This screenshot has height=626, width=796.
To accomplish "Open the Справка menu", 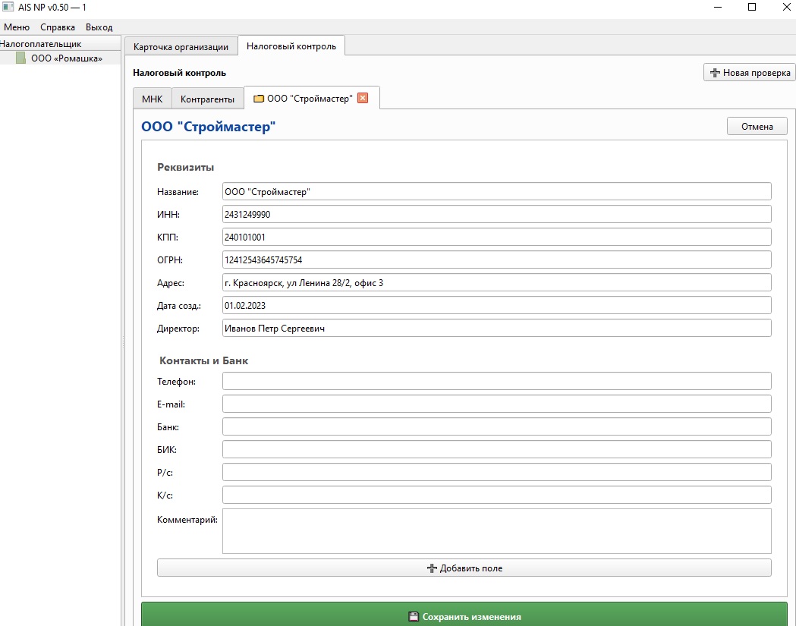I will coord(58,27).
